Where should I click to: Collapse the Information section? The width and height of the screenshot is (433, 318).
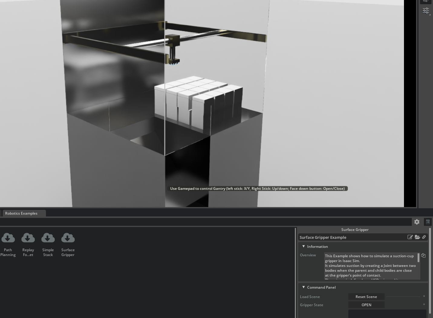(304, 246)
